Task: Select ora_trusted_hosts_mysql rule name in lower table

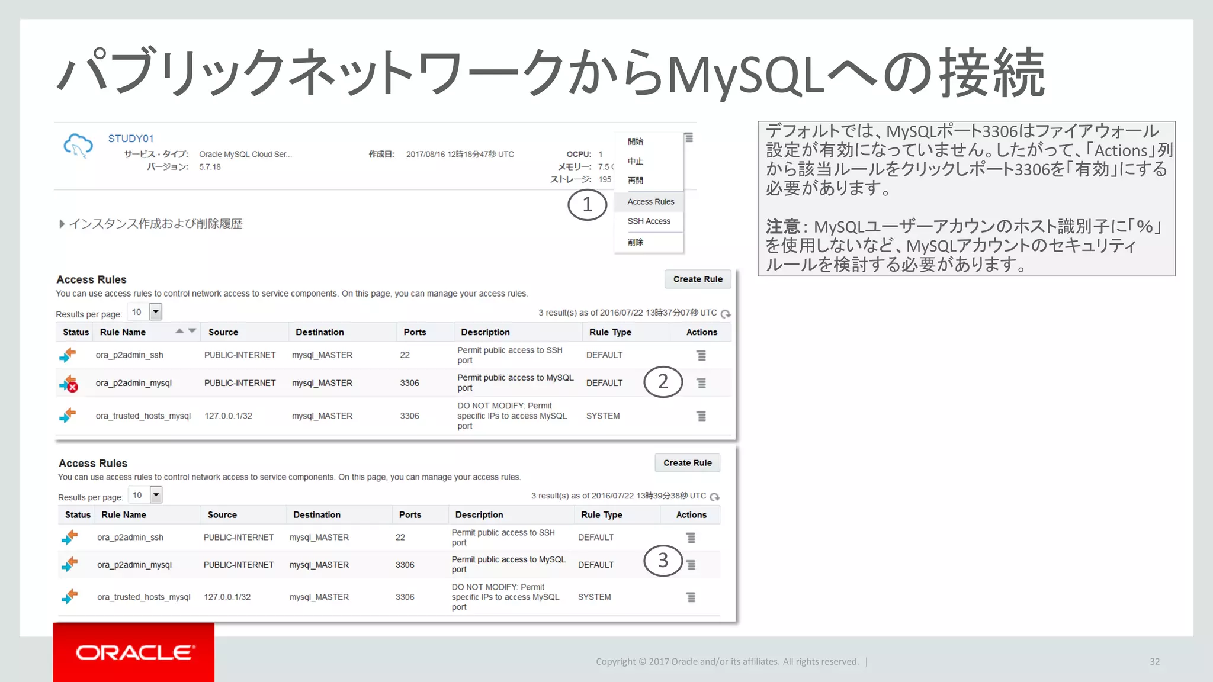Action: (x=144, y=597)
